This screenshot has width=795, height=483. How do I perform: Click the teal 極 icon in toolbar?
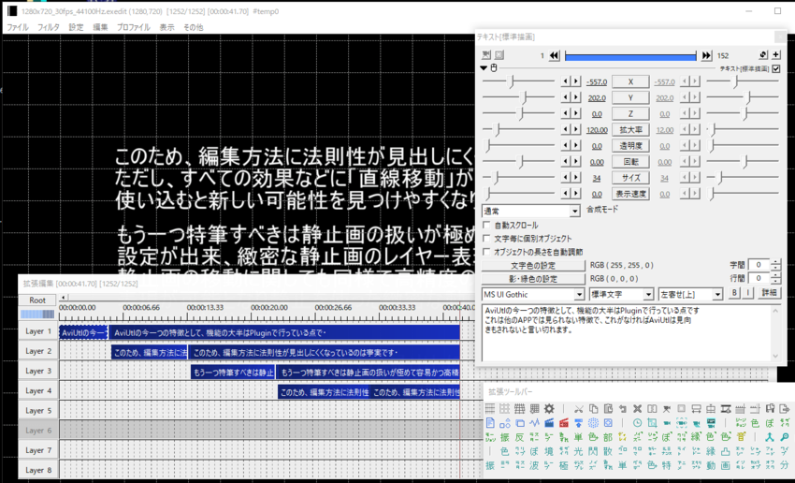pyautogui.click(x=564, y=464)
